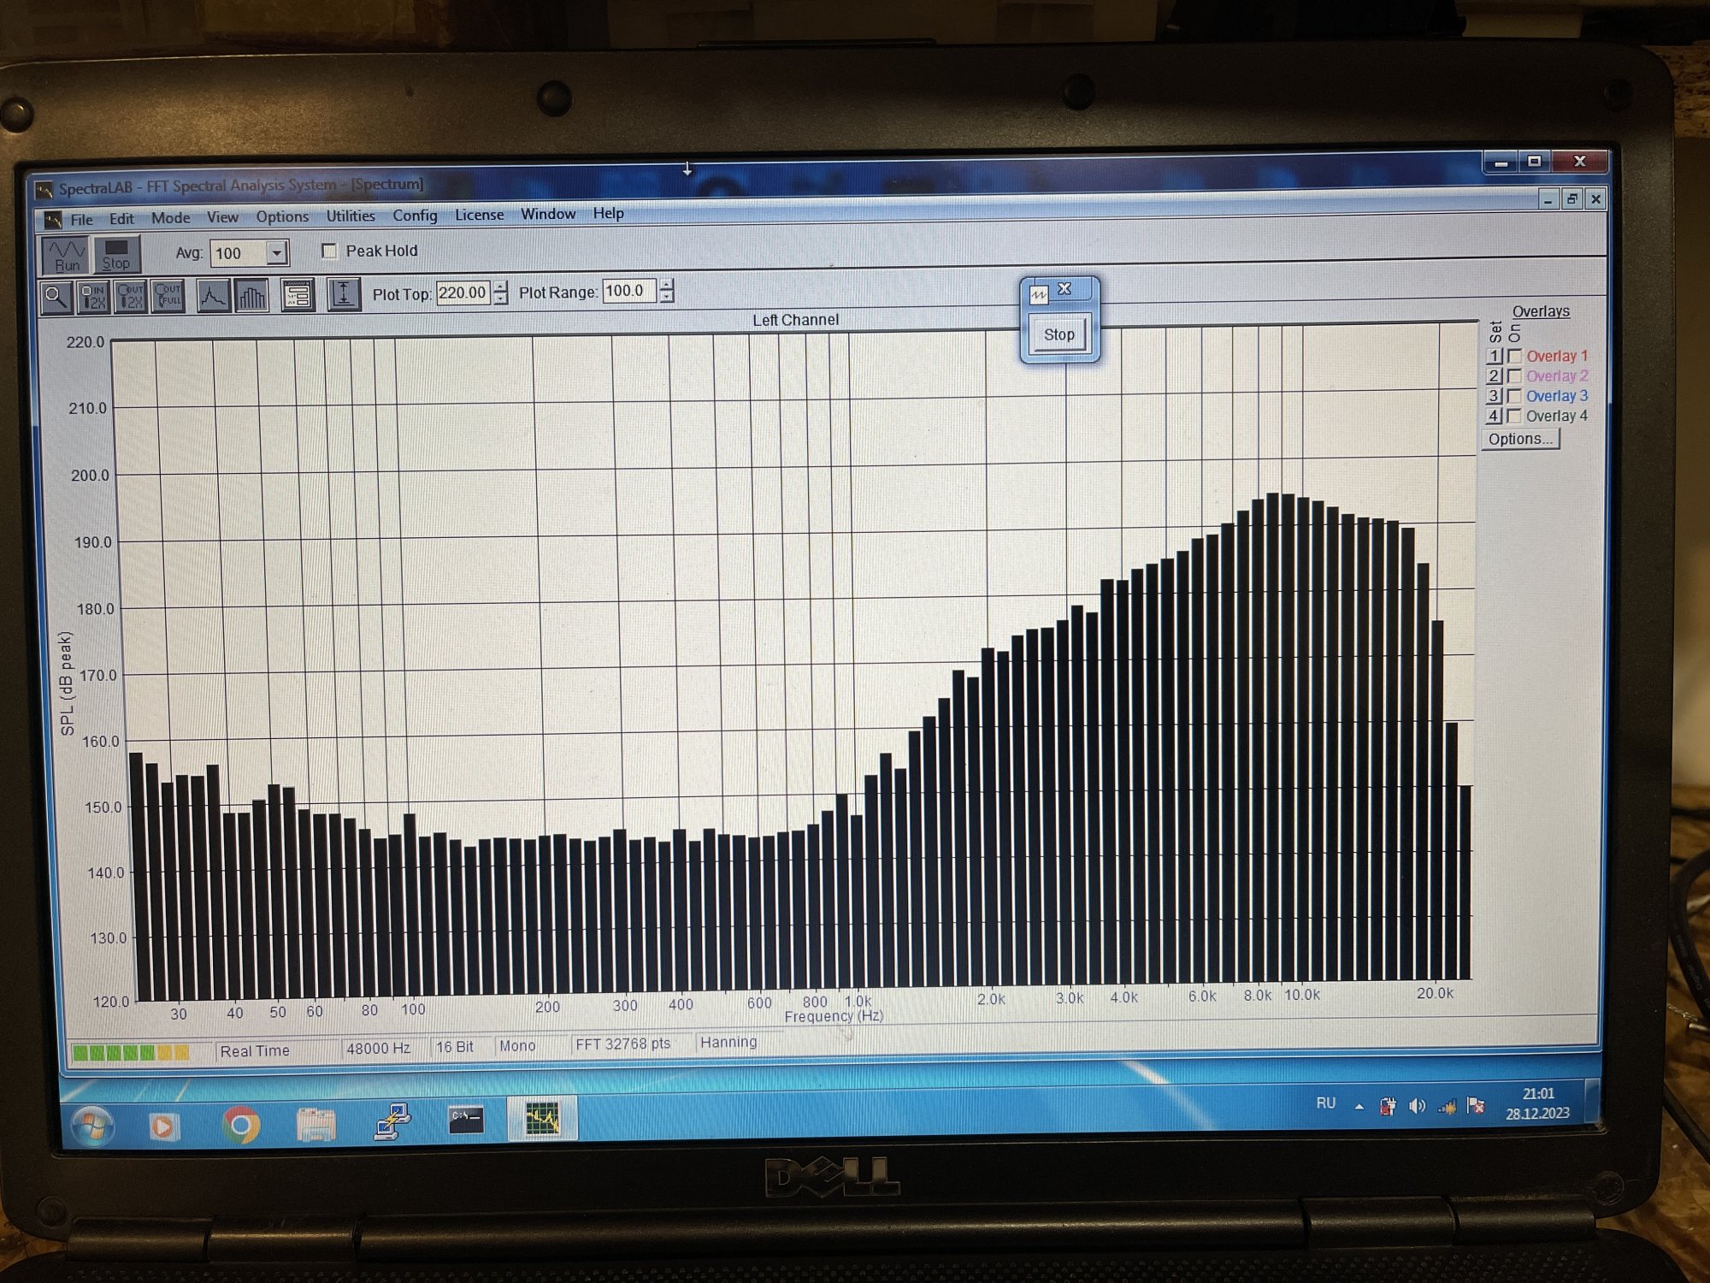This screenshot has width=1710, height=1283.
Task: Switch to line plot view icon
Action: (x=213, y=296)
